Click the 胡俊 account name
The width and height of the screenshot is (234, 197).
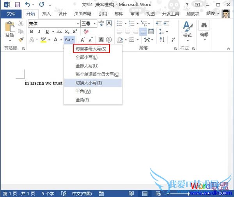(x=211, y=14)
